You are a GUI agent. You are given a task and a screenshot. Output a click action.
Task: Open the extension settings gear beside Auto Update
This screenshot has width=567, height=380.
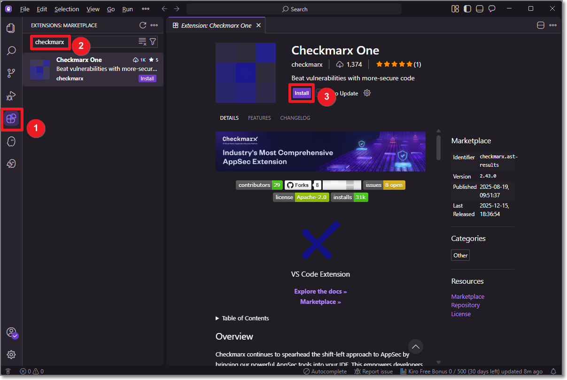[x=367, y=93]
